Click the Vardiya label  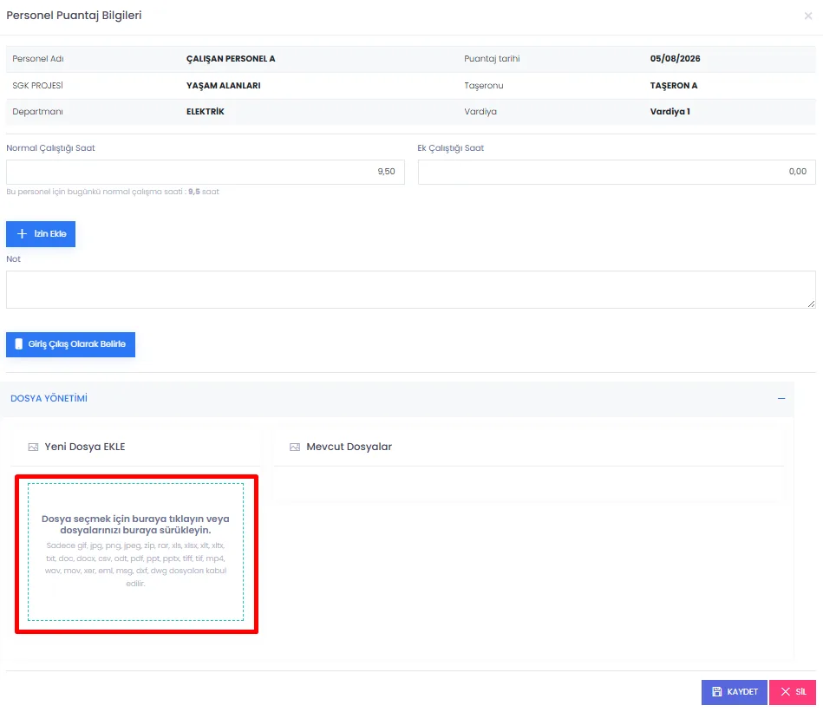coord(480,112)
